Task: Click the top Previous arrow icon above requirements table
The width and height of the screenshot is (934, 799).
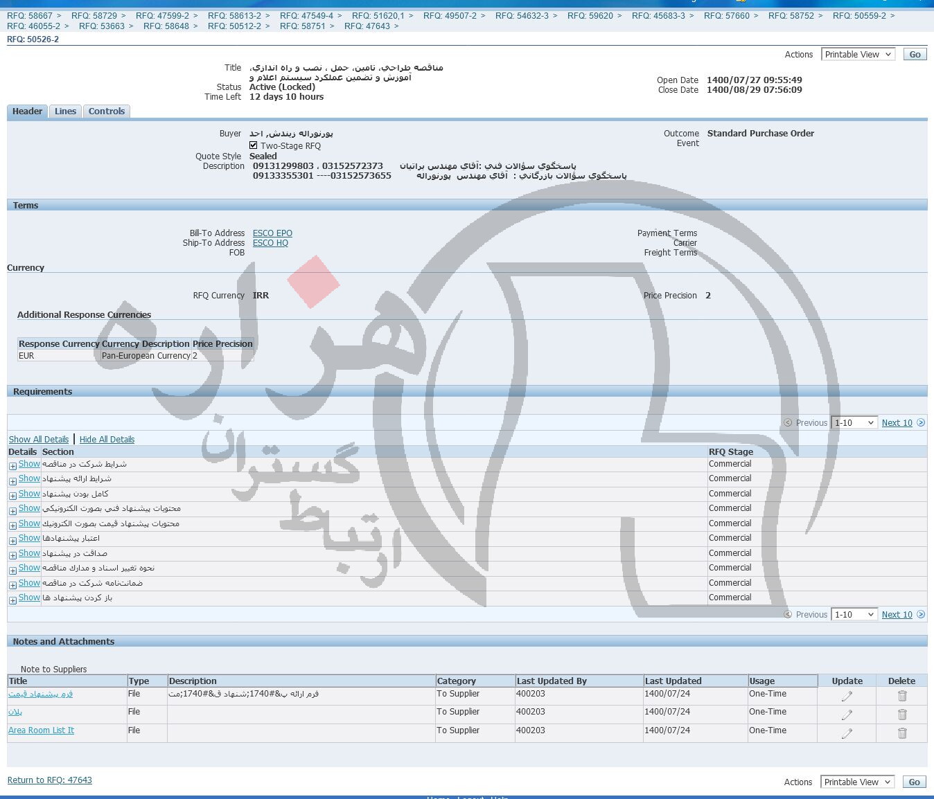Action: 788,422
